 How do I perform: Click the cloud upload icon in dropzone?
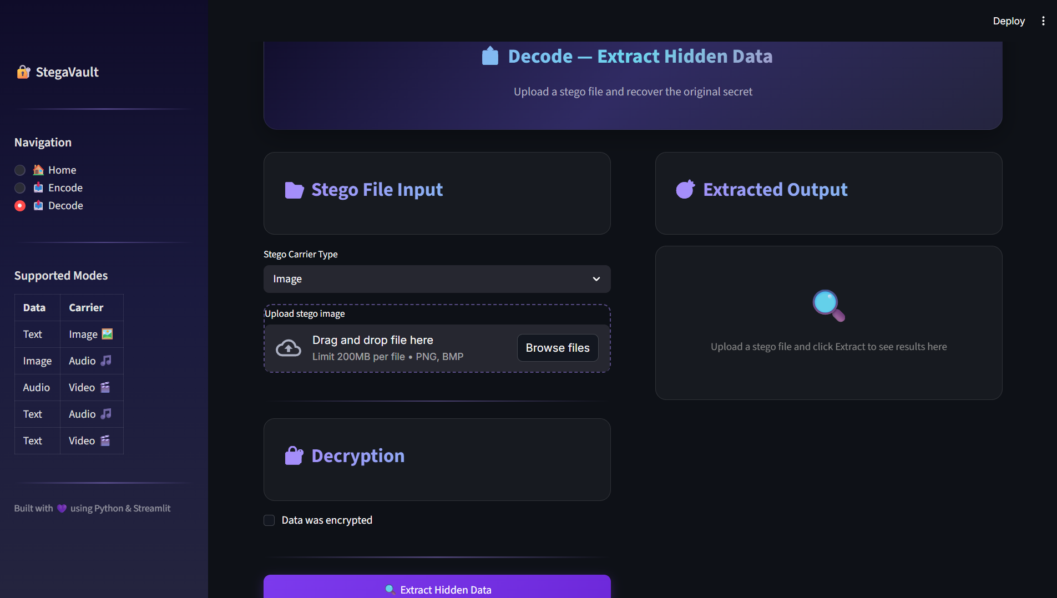[289, 348]
